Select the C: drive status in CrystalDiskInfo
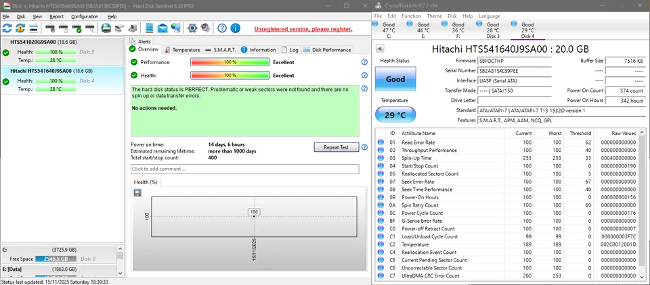 [x=387, y=29]
